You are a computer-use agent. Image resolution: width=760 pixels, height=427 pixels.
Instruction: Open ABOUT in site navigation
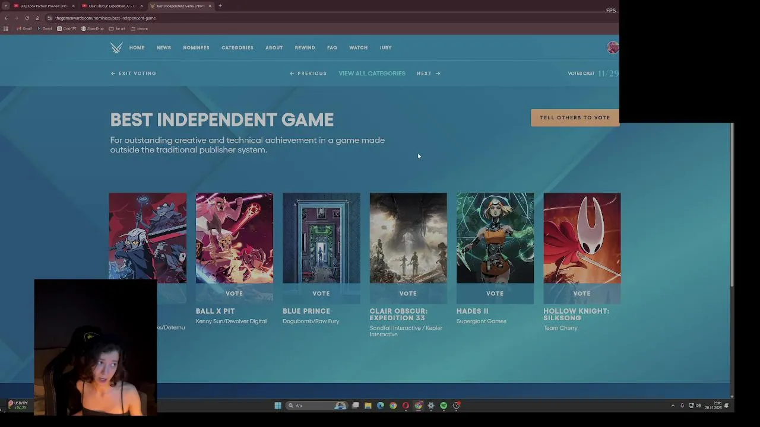click(274, 48)
